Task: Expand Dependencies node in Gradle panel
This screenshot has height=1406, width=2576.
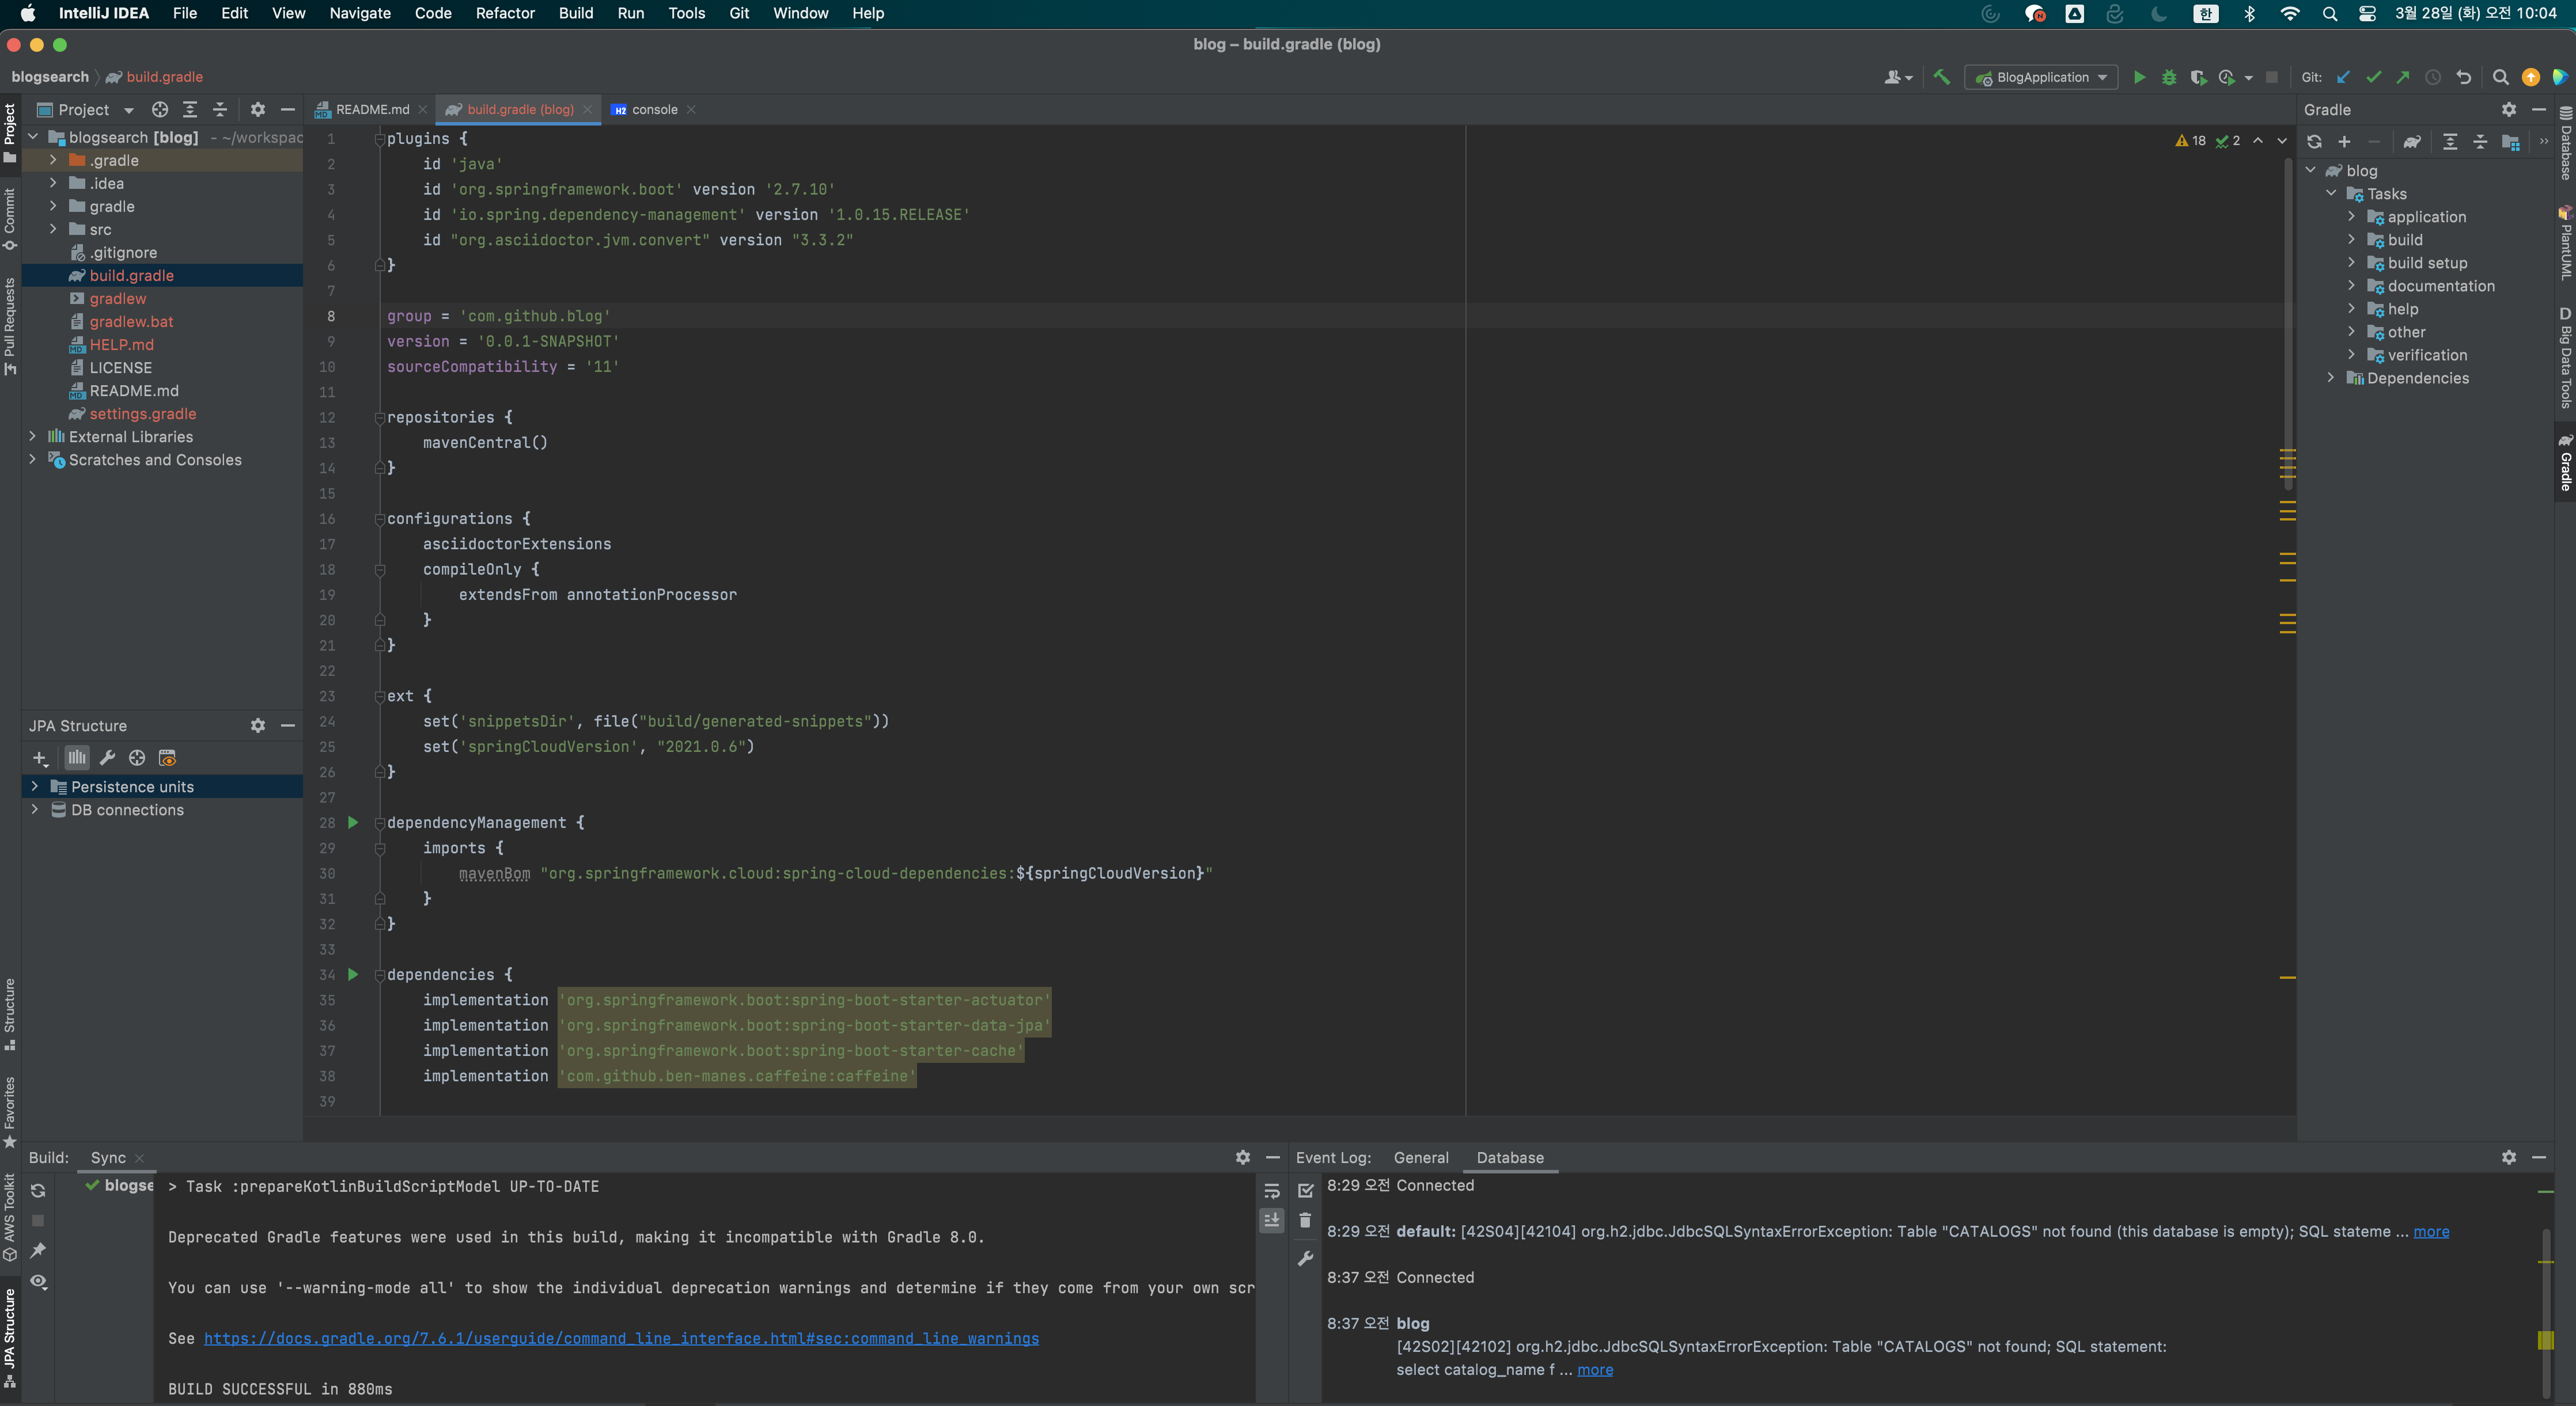Action: tap(2330, 378)
